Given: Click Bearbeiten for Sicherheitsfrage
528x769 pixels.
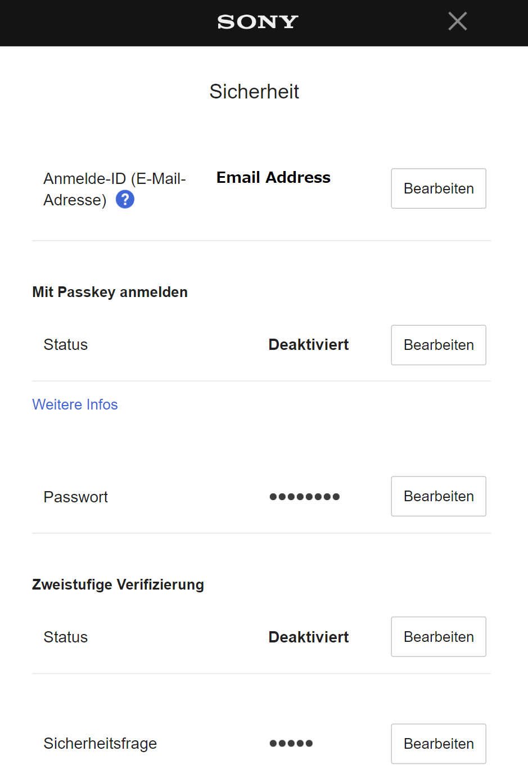Looking at the screenshot, I should coord(438,744).
